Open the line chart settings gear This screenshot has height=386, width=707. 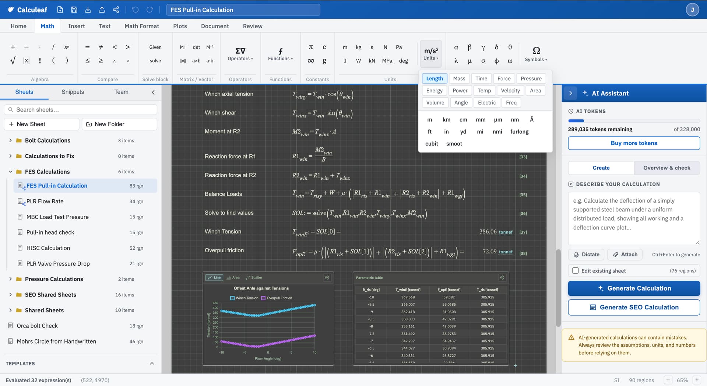pos(327,278)
